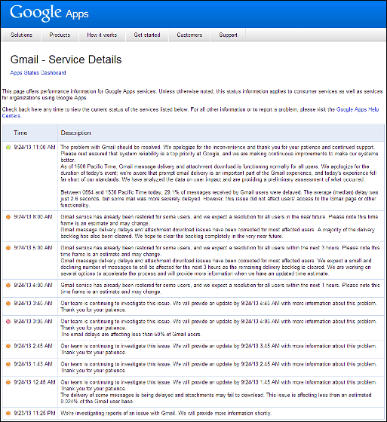Click orange status dot for 9/24/13 3:45 AM
Image resolution: width=387 pixels, height=422 pixels.
point(8,303)
